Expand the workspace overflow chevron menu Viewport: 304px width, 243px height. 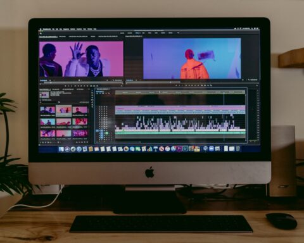[x=178, y=33]
